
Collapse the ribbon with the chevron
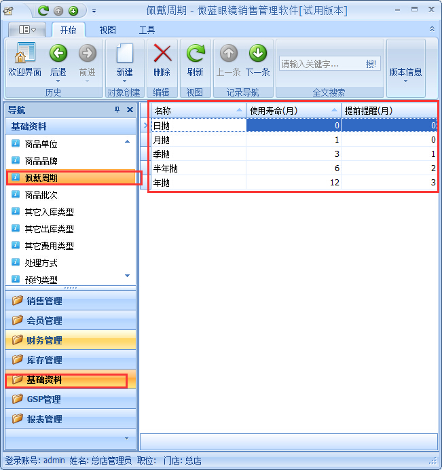click(x=432, y=29)
